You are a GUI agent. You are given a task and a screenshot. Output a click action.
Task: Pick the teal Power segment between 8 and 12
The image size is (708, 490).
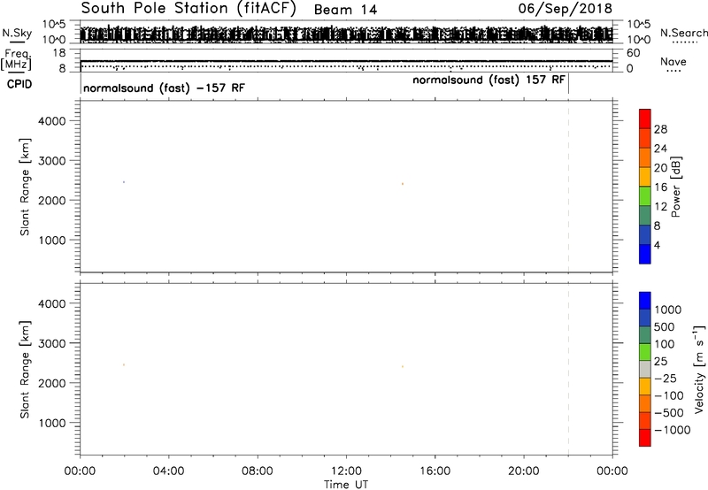point(645,216)
